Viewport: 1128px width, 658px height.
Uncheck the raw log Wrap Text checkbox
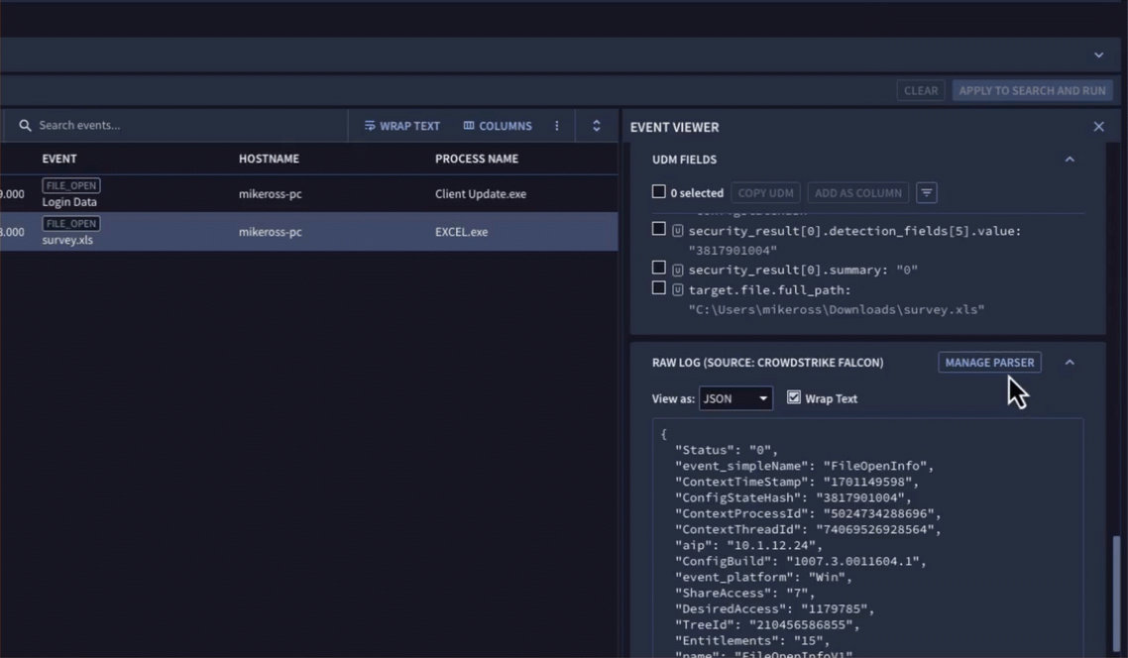pyautogui.click(x=794, y=397)
